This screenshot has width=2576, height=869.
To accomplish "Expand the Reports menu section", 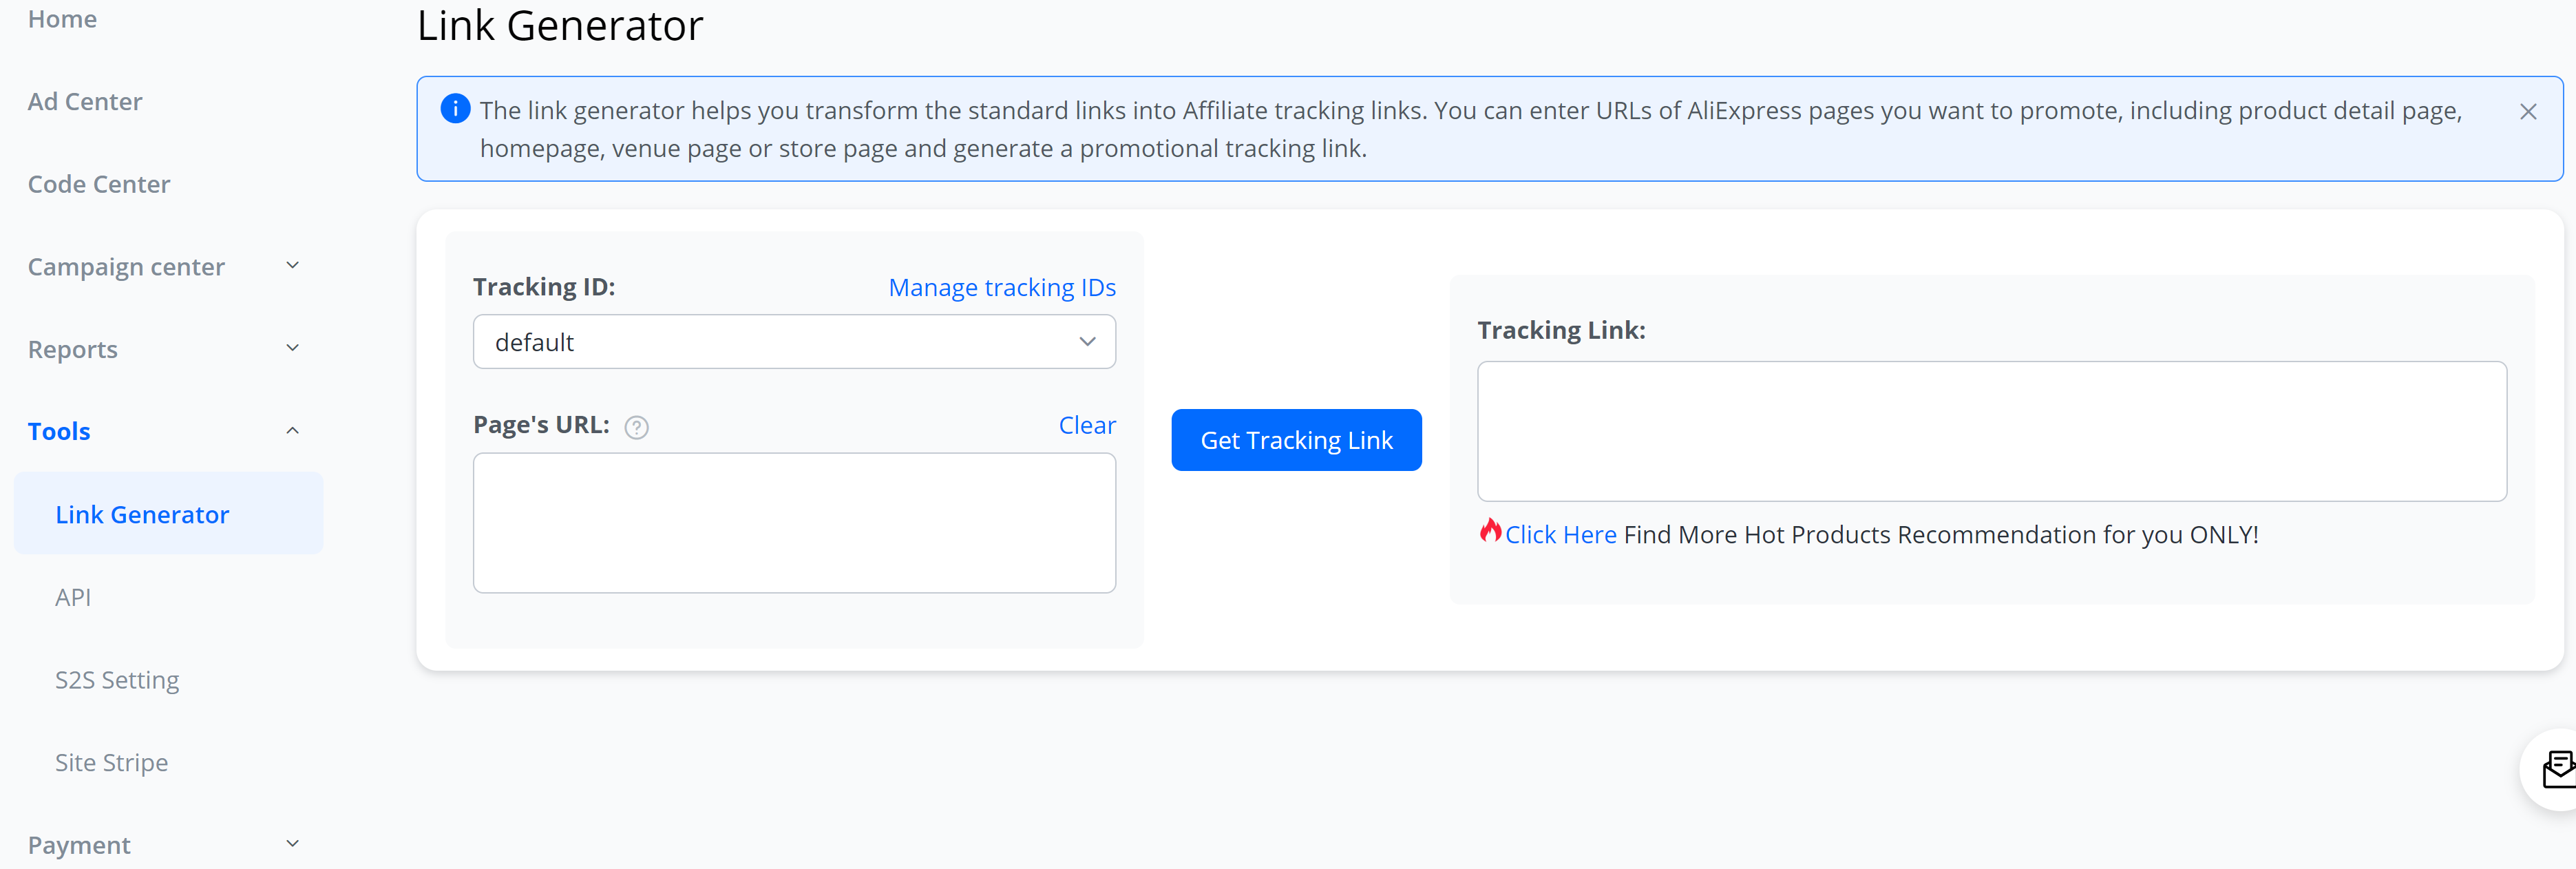I will pos(165,349).
